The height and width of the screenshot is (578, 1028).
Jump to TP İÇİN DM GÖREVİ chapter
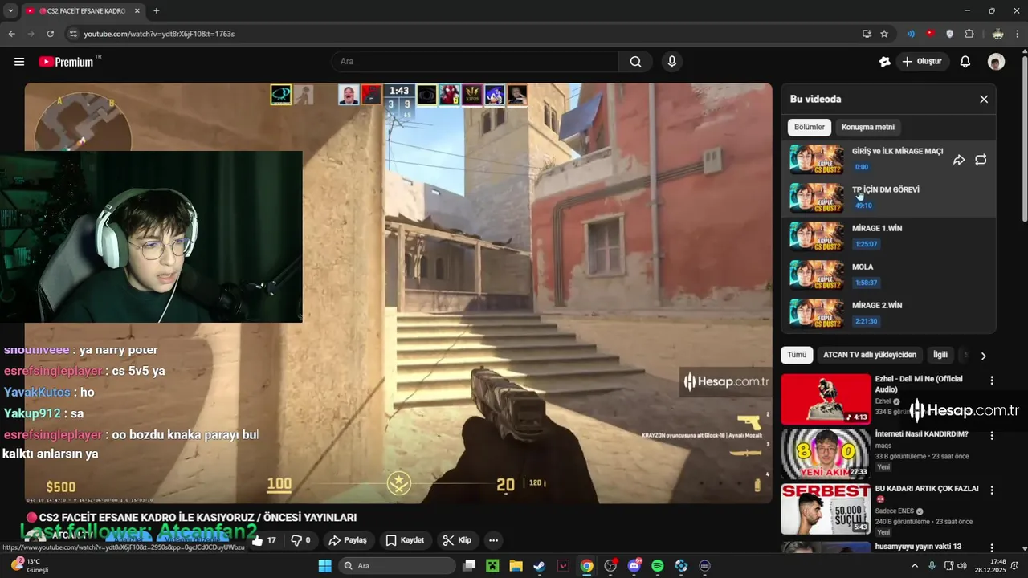click(x=888, y=197)
